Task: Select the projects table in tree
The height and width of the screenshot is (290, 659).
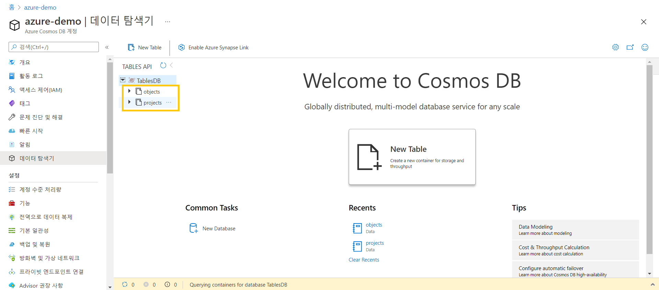Action: click(152, 102)
